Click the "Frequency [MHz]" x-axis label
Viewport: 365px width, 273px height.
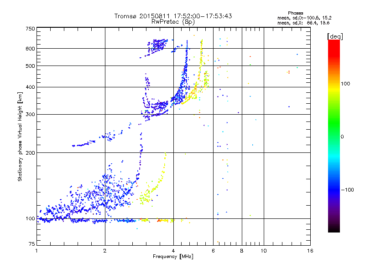click(x=173, y=256)
